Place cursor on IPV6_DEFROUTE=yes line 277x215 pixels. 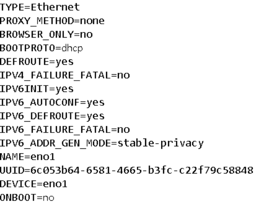click(53, 116)
